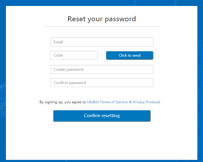
Task: Click the Privacy Protocol link text
Action: (x=146, y=102)
